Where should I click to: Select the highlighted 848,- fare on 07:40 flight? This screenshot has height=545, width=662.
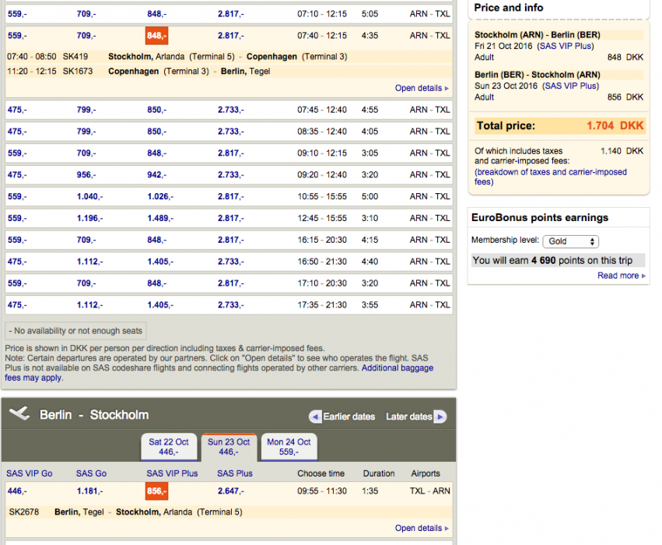[156, 36]
